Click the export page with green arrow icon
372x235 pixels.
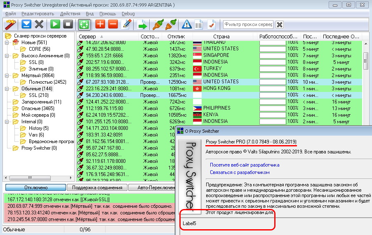point(142,25)
